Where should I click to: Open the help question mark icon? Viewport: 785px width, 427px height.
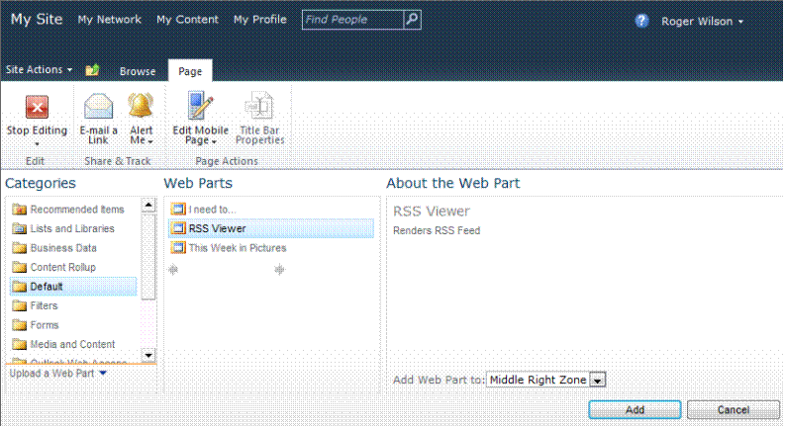[x=641, y=21]
